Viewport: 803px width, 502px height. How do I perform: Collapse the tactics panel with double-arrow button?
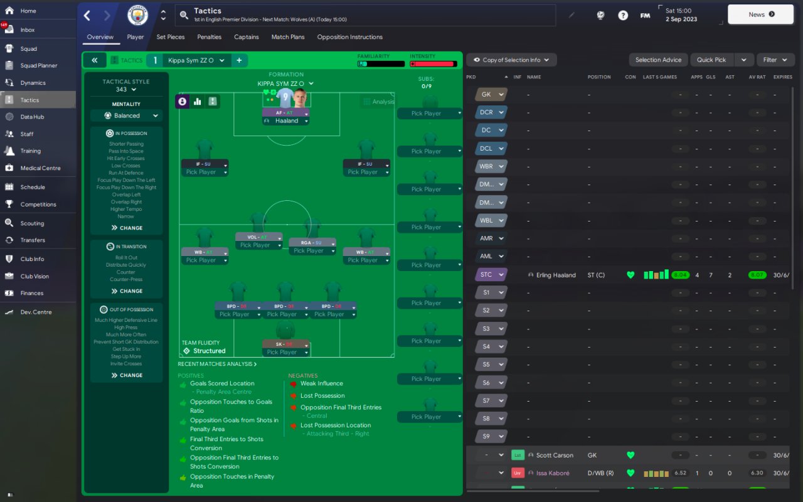pyautogui.click(x=94, y=60)
